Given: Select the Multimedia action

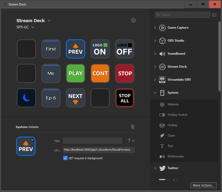Looking at the screenshot, I should pyautogui.click(x=175, y=156).
